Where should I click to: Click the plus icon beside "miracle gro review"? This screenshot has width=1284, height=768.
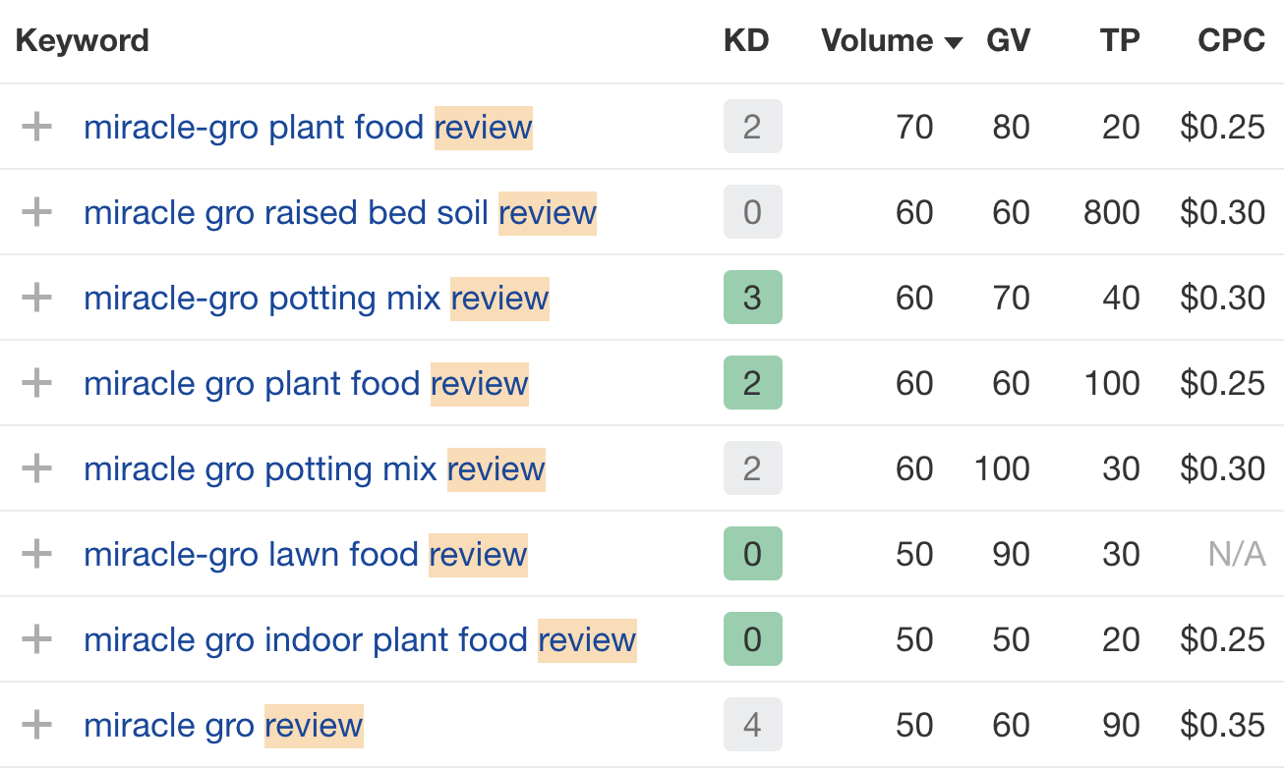pyautogui.click(x=36, y=725)
